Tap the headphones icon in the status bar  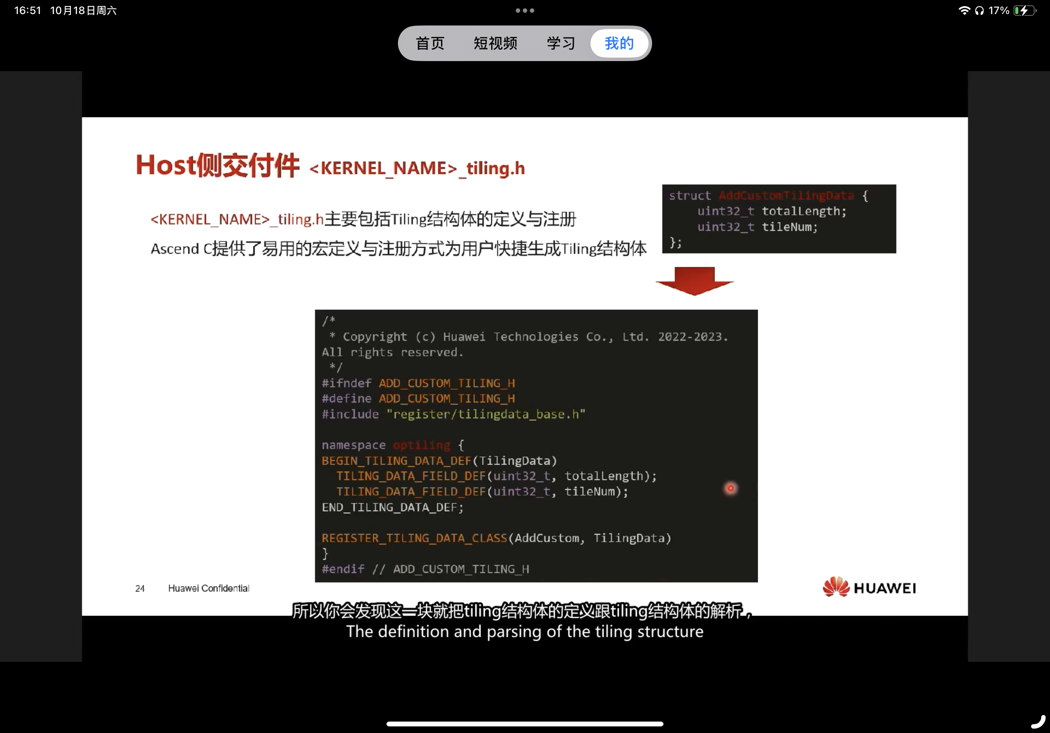point(980,10)
